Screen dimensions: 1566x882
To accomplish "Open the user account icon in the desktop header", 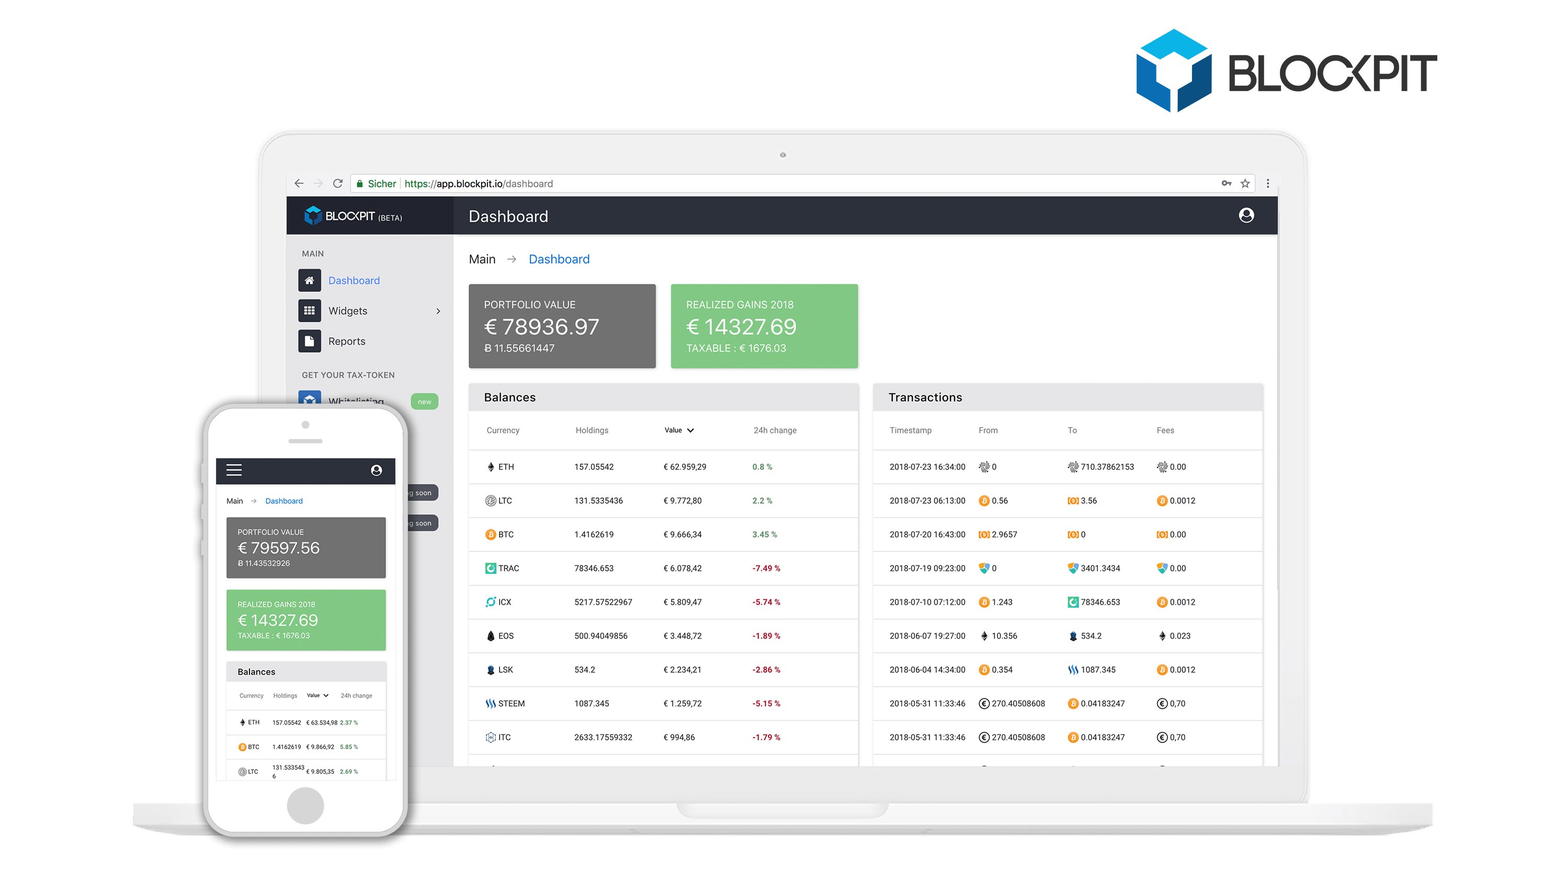I will (x=1246, y=215).
